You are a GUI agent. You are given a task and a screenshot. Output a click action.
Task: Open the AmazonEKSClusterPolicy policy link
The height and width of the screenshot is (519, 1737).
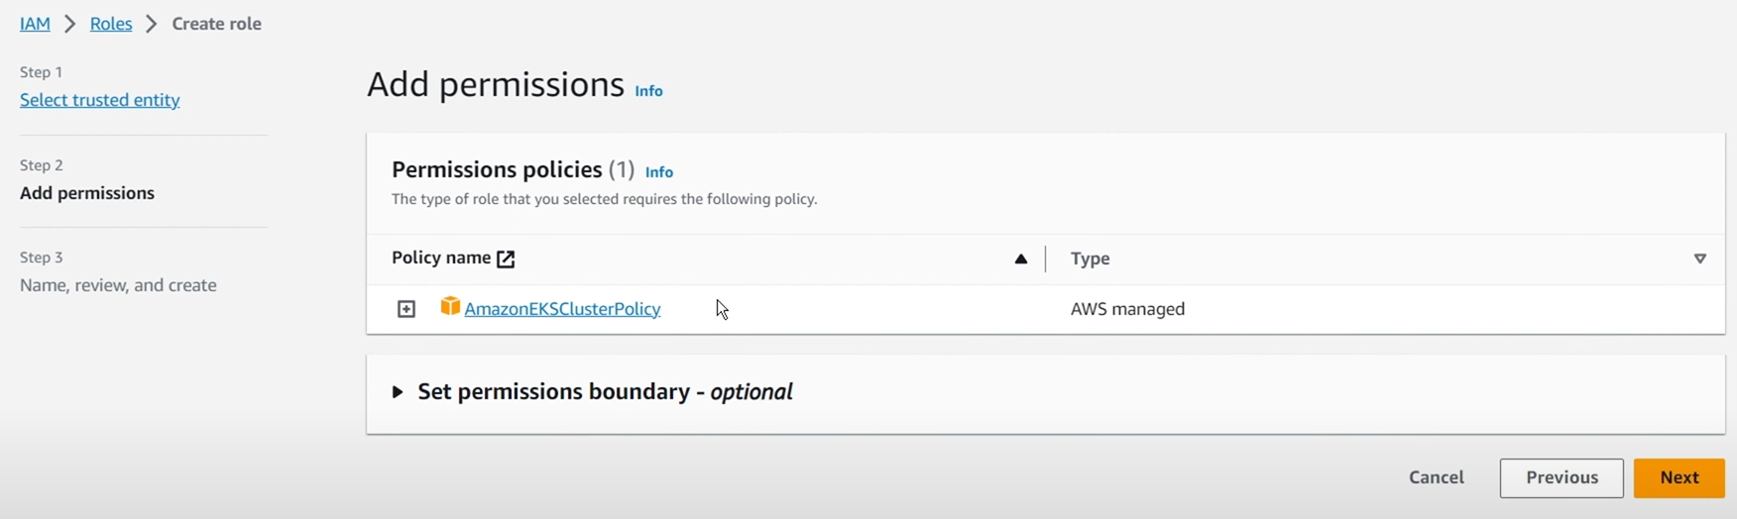[x=562, y=309]
